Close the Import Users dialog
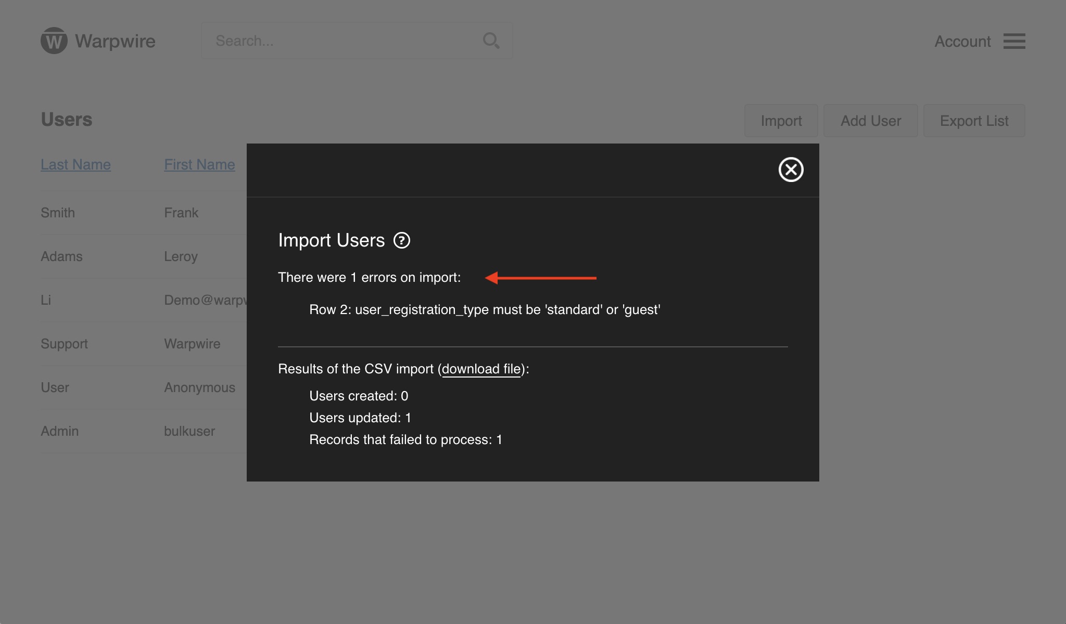Viewport: 1066px width, 624px height. tap(791, 170)
